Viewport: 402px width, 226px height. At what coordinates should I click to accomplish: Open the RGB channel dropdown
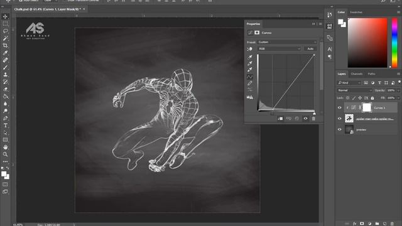click(x=279, y=49)
